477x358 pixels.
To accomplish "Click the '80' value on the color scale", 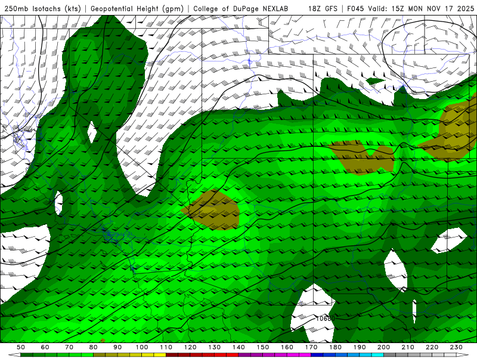I will tap(94, 347).
